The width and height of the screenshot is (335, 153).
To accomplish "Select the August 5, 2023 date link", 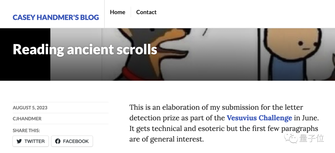I will [30, 108].
